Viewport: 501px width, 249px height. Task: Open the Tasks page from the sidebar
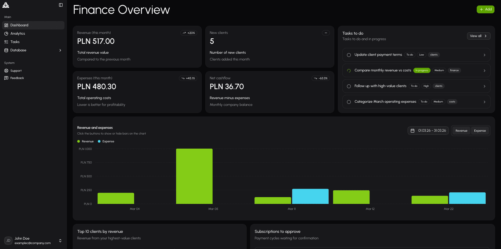(15, 42)
